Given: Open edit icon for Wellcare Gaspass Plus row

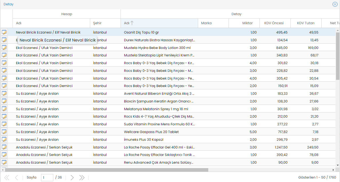Looking at the screenshot, I should (4, 132).
